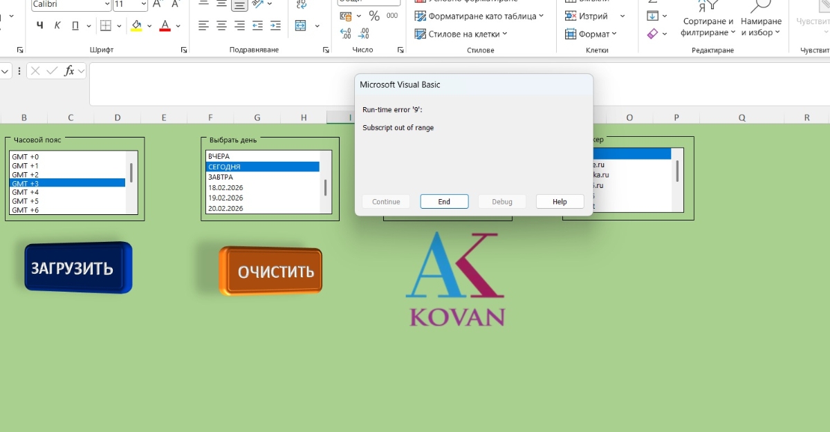
Task: Toggle underline formatting (П) in ribbon
Action: 75,26
